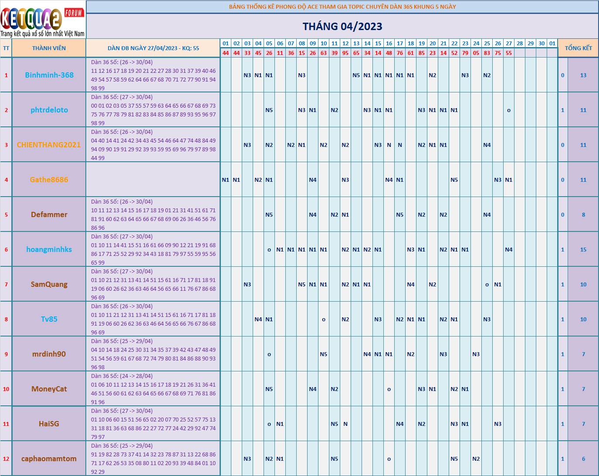Click the day 01 column header
599x476 pixels.
click(226, 44)
